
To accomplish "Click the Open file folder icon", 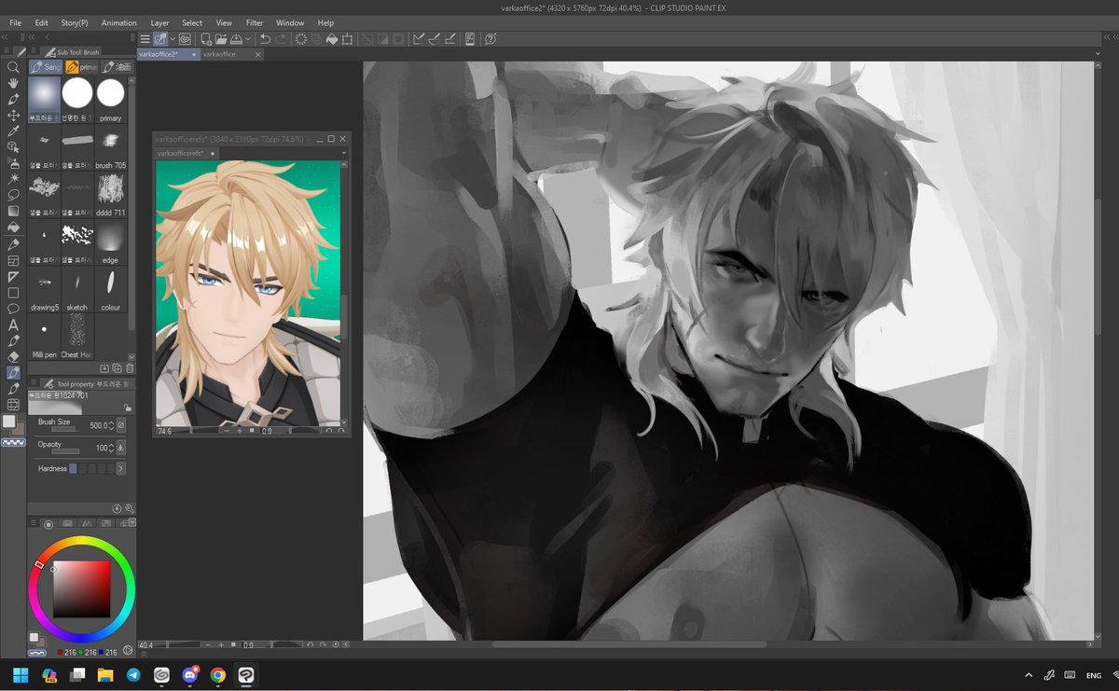I will click(221, 39).
